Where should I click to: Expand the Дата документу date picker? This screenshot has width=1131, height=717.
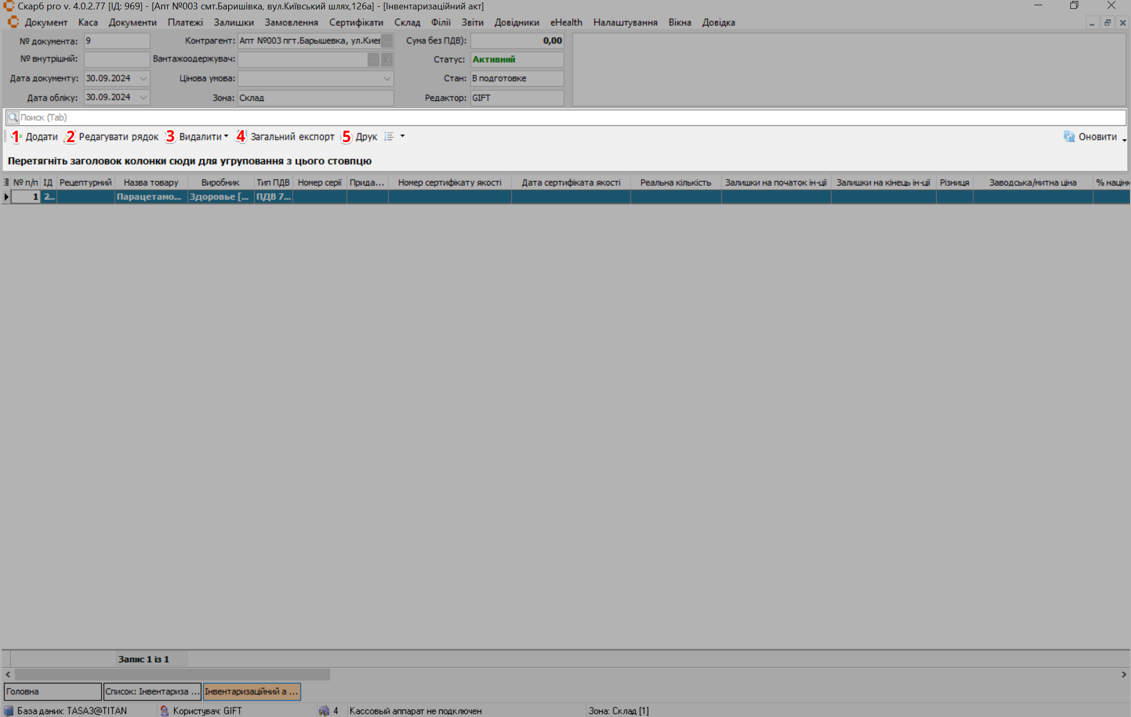[x=143, y=78]
